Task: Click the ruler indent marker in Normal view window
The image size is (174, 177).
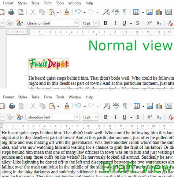Action: point(29,32)
